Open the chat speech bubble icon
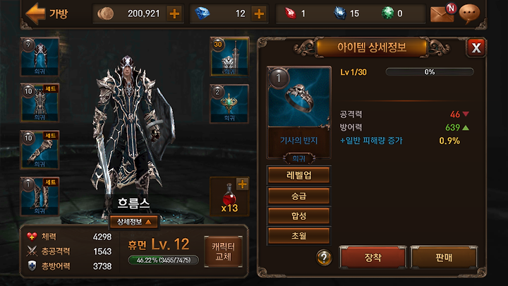508x286 pixels. click(x=469, y=13)
